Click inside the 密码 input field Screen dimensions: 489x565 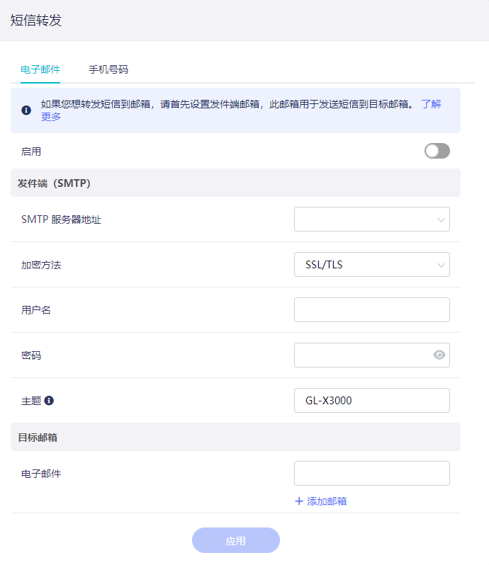coord(361,355)
